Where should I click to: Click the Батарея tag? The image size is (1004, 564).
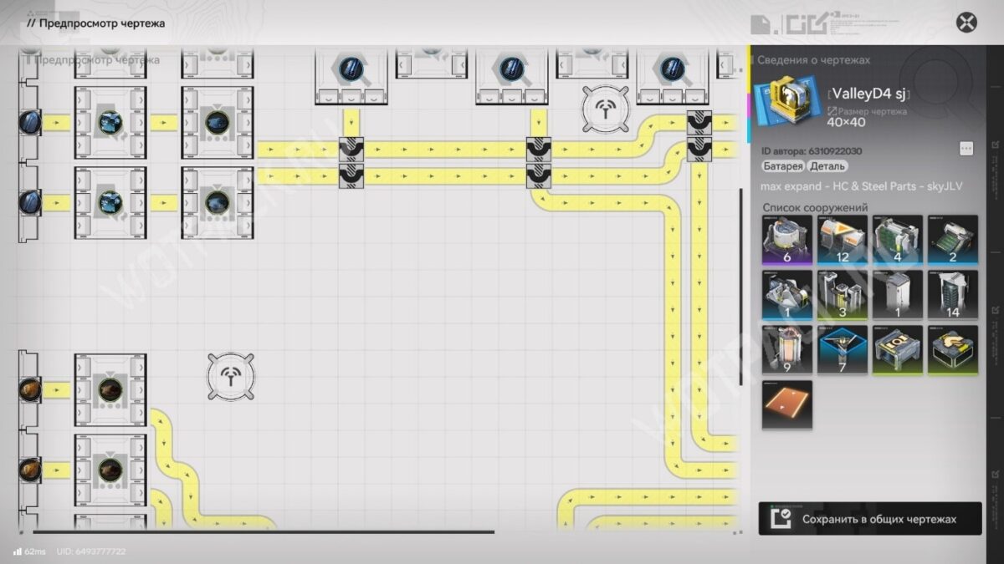point(782,167)
